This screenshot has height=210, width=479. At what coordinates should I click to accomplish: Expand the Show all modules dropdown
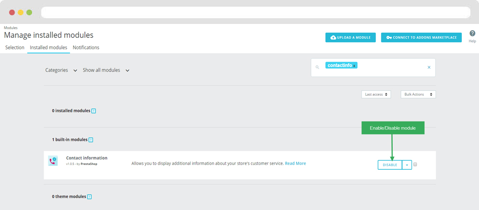pos(106,70)
